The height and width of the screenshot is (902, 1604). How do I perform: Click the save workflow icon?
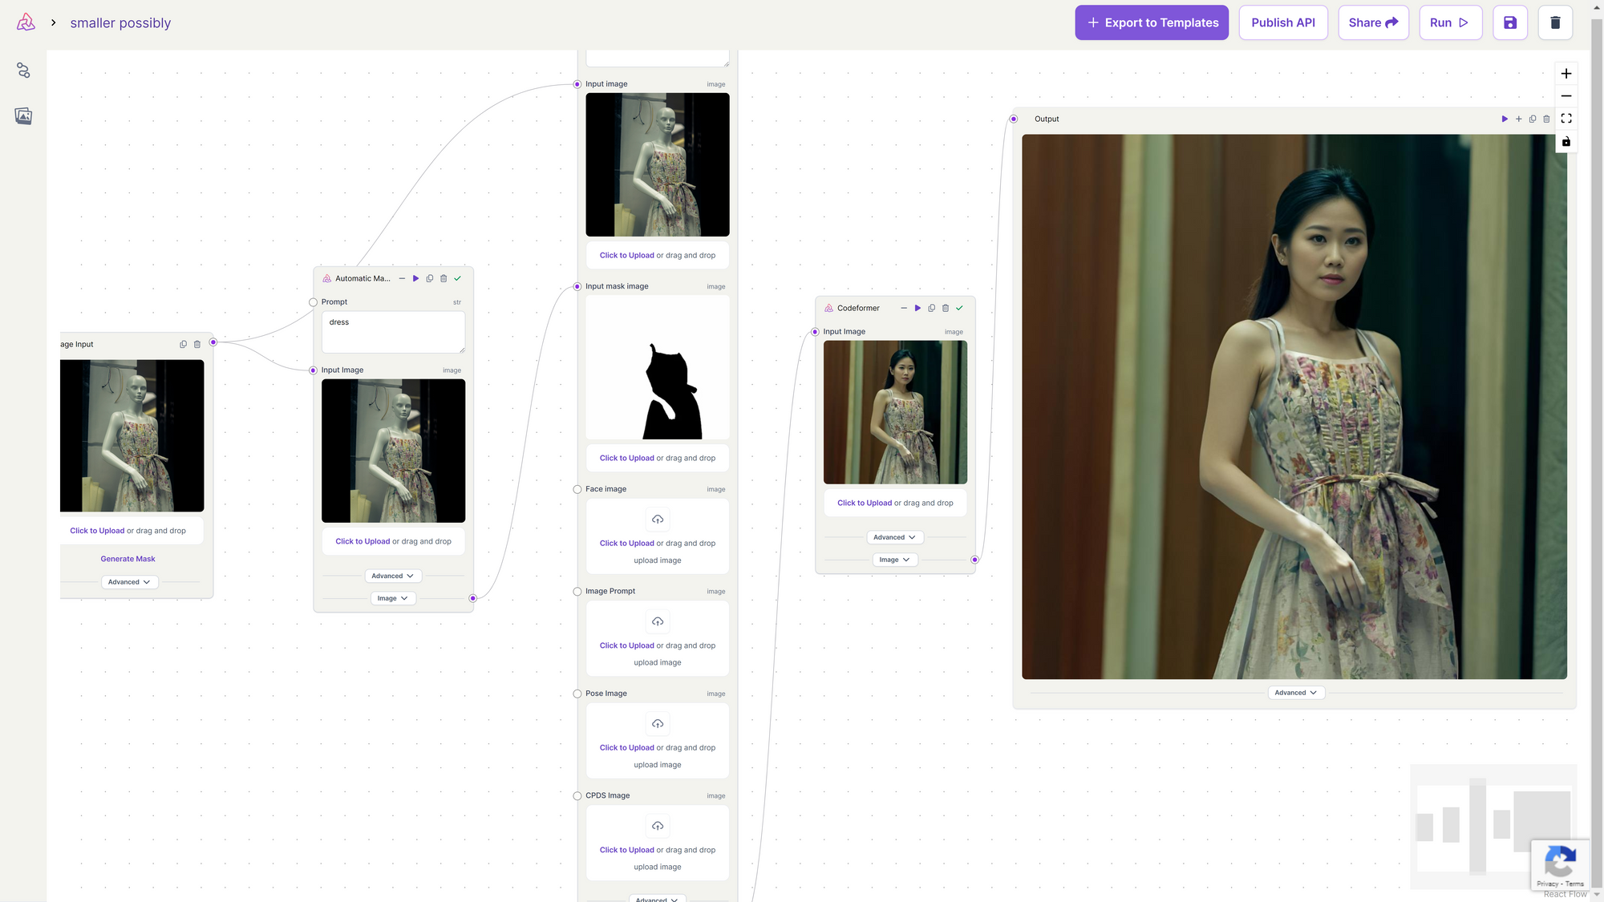1509,22
